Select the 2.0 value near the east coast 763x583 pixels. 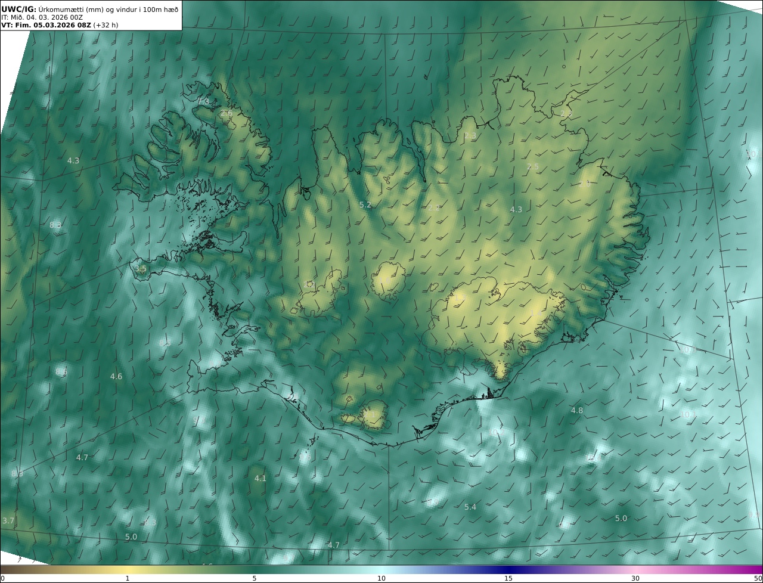click(585, 184)
